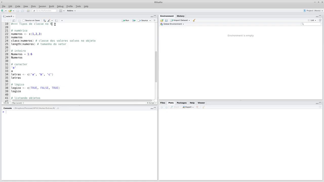Open the R Script file type dropdown

[151, 103]
